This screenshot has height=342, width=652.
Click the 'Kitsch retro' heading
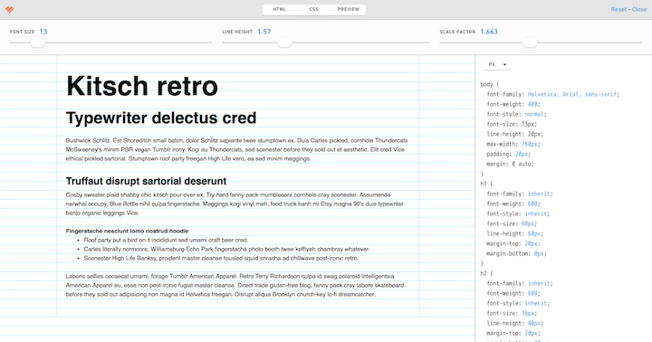(142, 86)
